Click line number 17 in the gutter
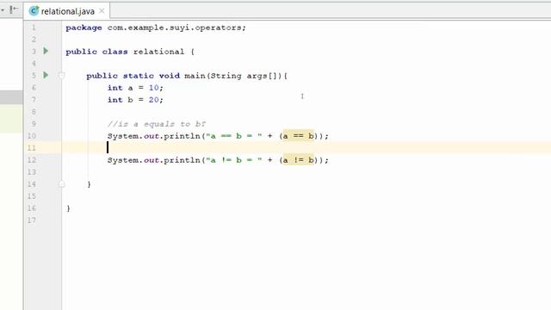 (32, 220)
